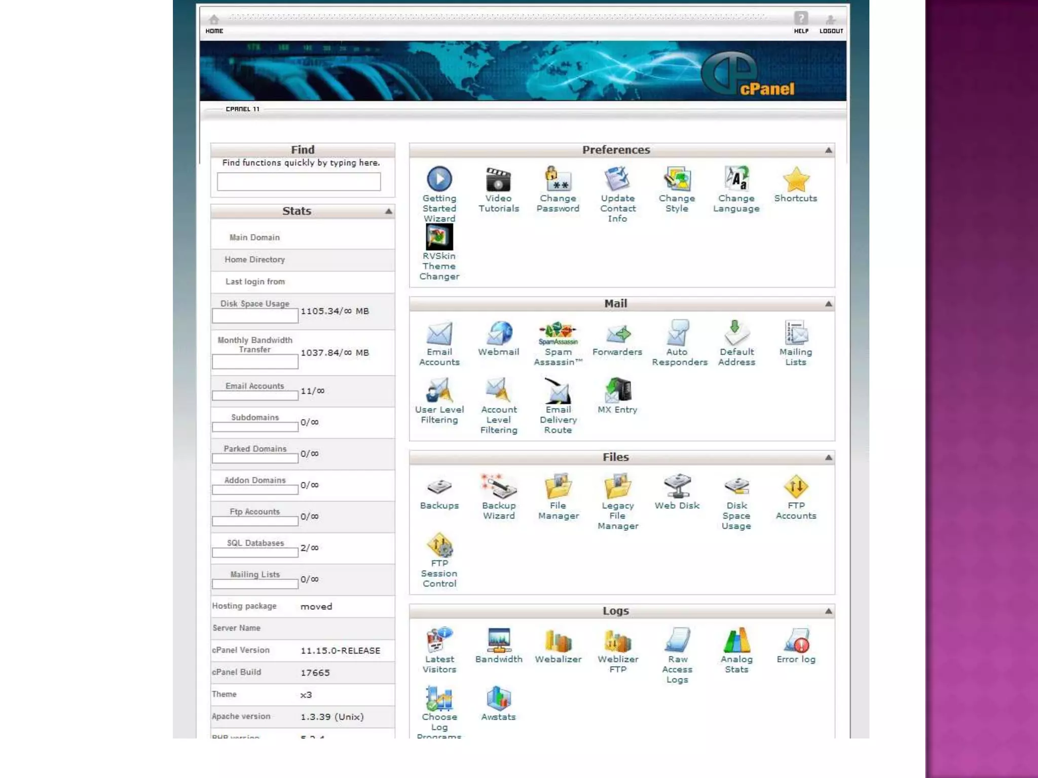Open the Webmail icon
Image resolution: width=1038 pixels, height=778 pixels.
(x=499, y=334)
